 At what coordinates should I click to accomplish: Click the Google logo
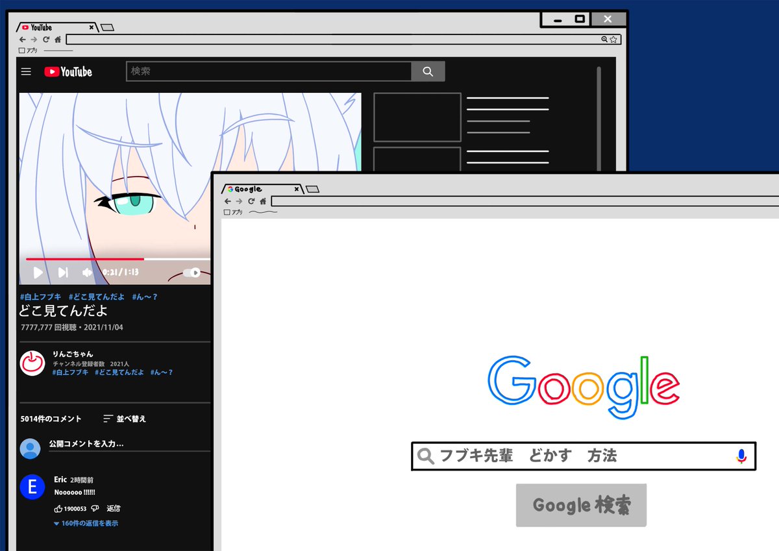(584, 387)
